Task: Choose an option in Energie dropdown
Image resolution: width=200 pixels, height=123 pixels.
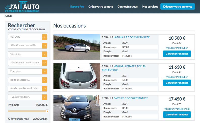Action: tap(27, 71)
